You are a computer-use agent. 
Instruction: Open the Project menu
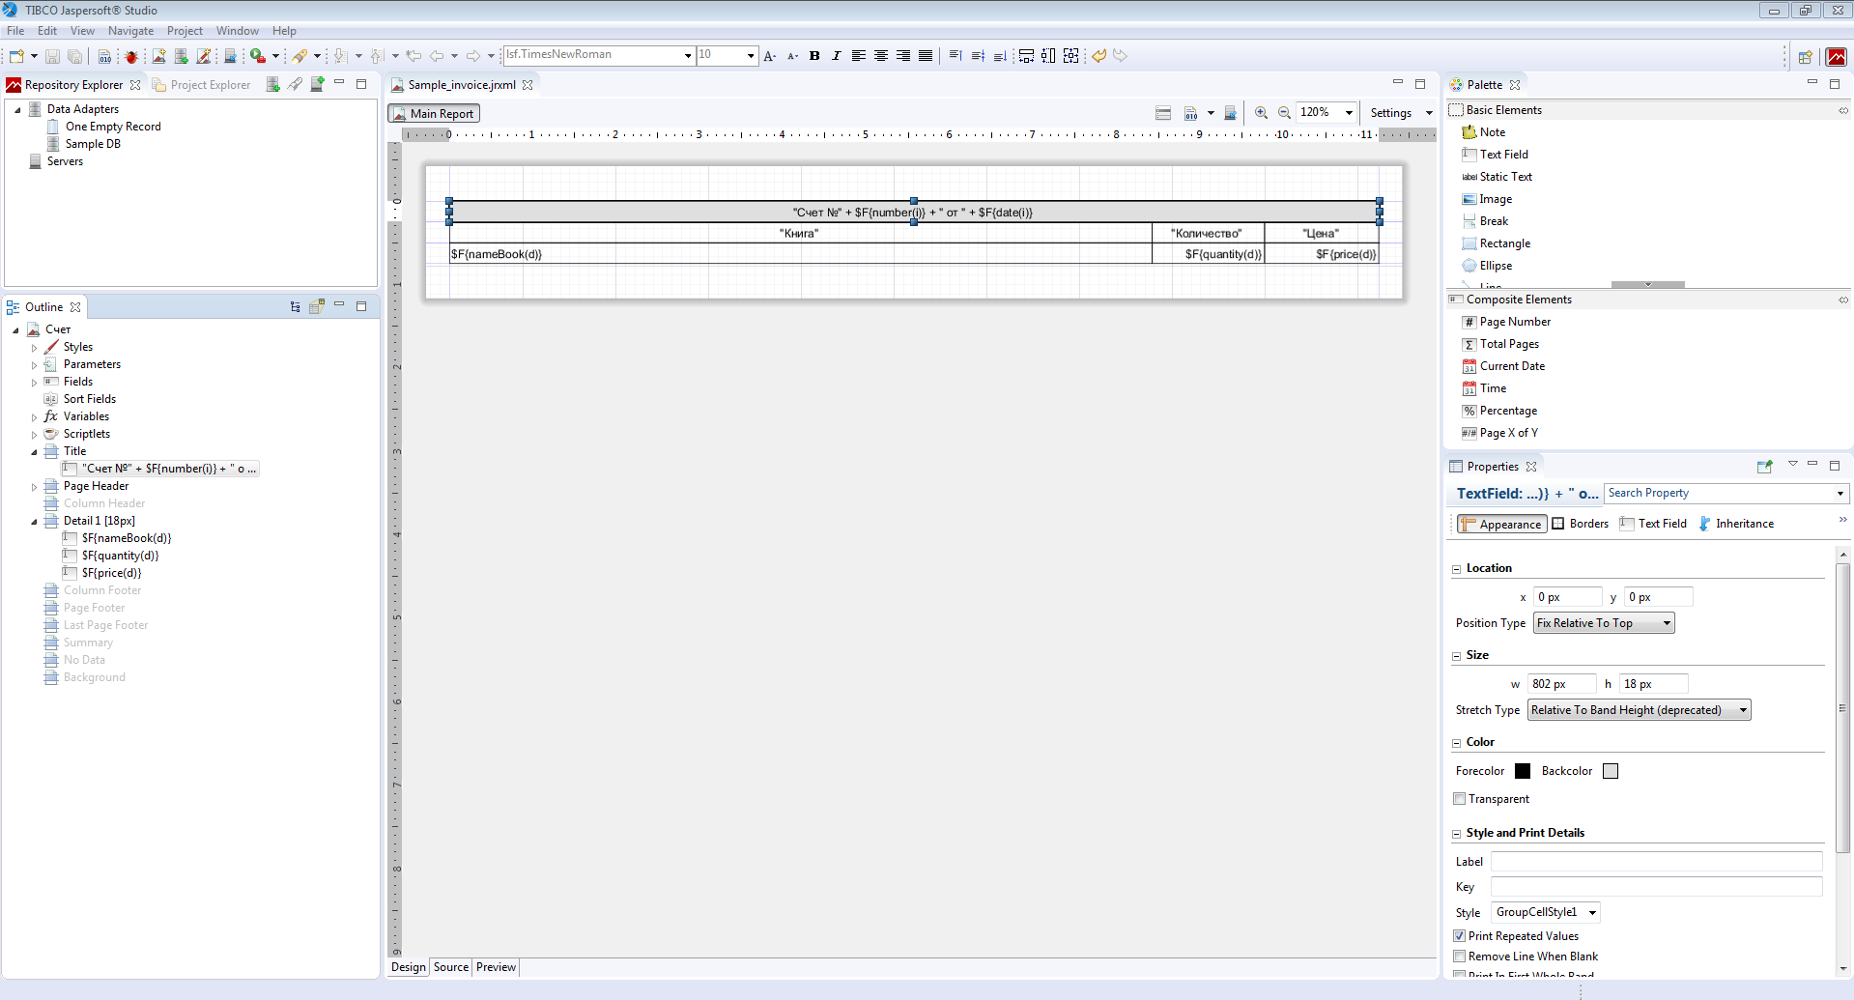coord(185,31)
